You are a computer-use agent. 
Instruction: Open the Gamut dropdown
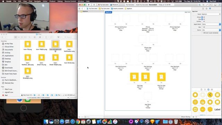[211, 30]
